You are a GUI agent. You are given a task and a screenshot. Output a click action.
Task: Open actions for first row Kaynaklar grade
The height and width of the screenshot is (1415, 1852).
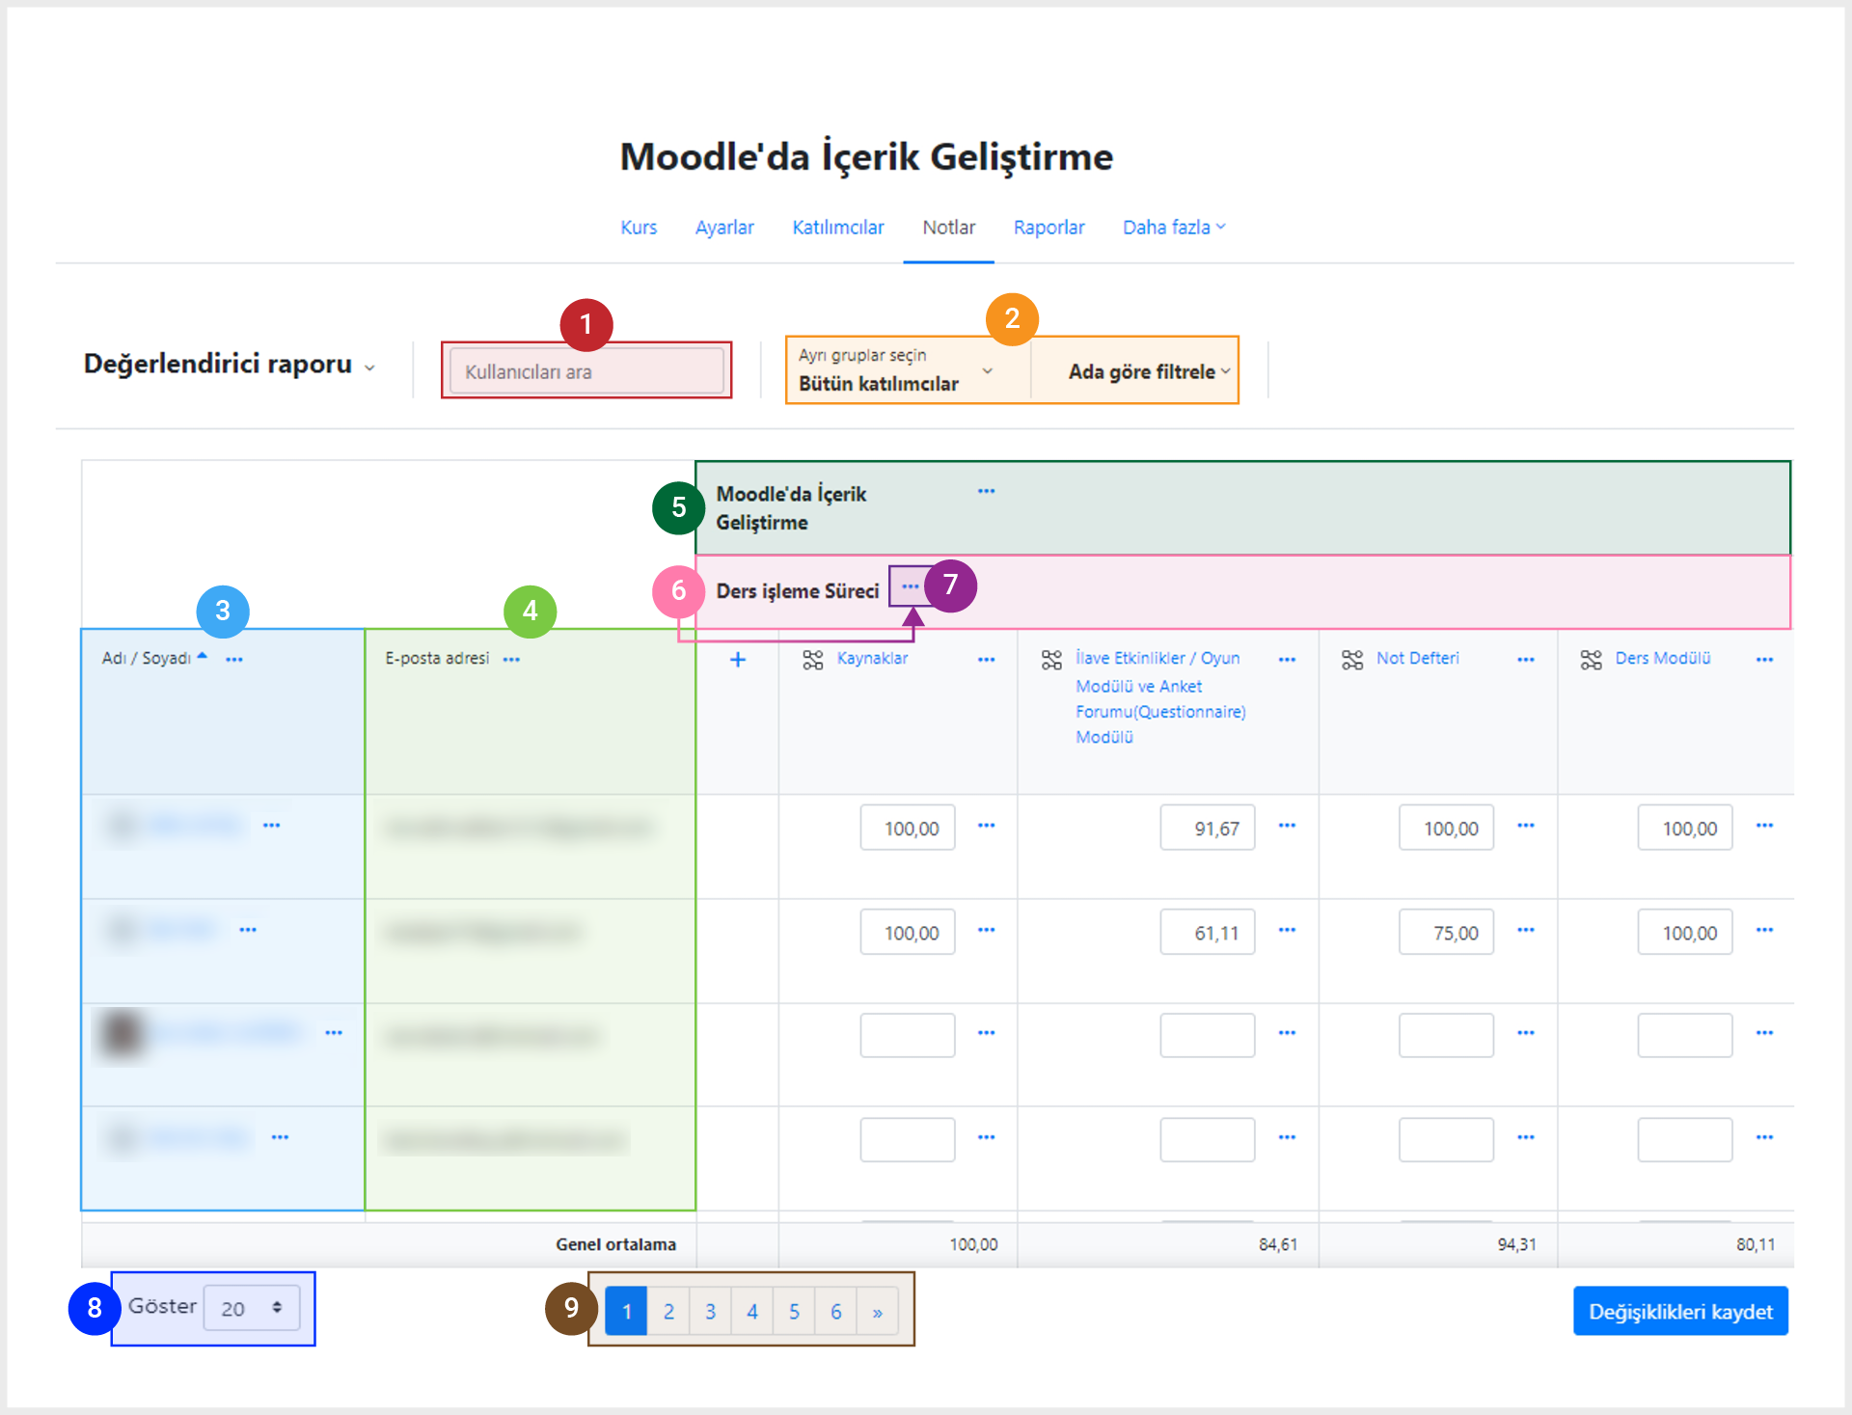coord(986,826)
